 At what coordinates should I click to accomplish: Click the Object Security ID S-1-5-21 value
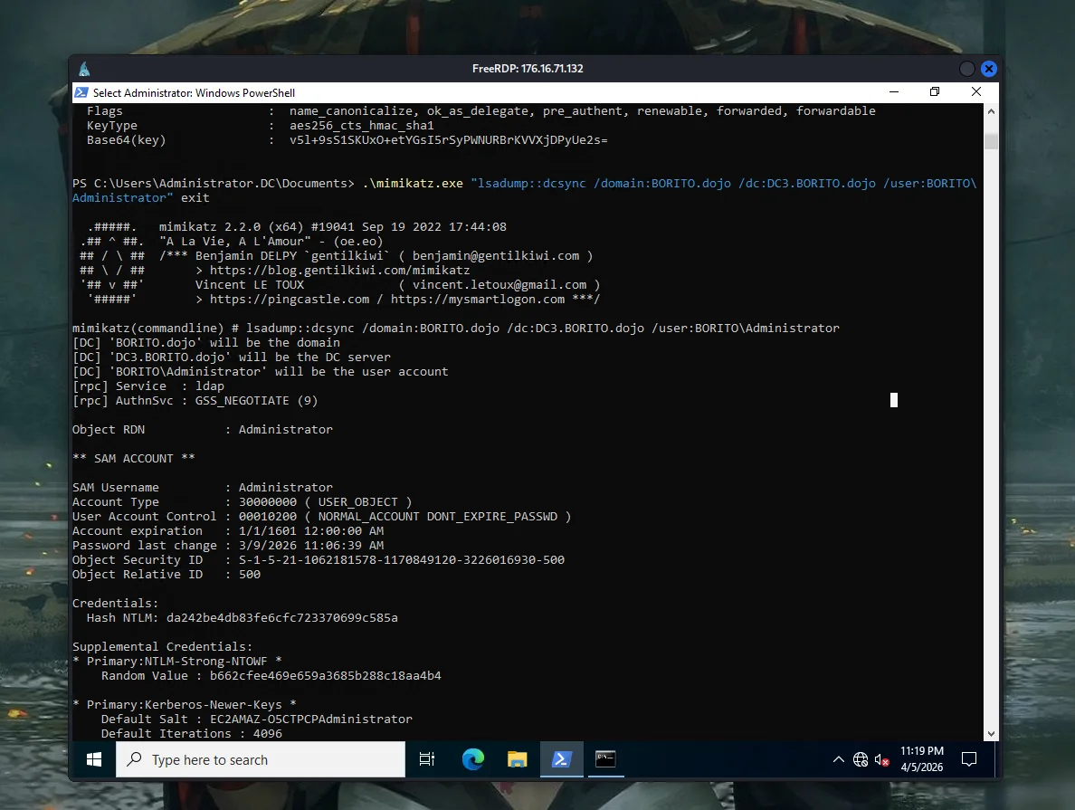pos(401,559)
